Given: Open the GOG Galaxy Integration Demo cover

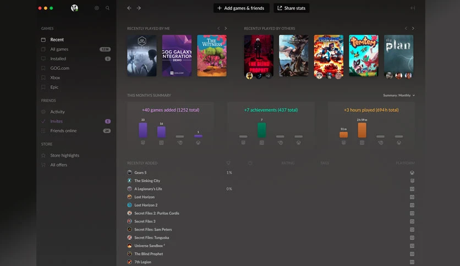Looking at the screenshot, I should point(177,56).
